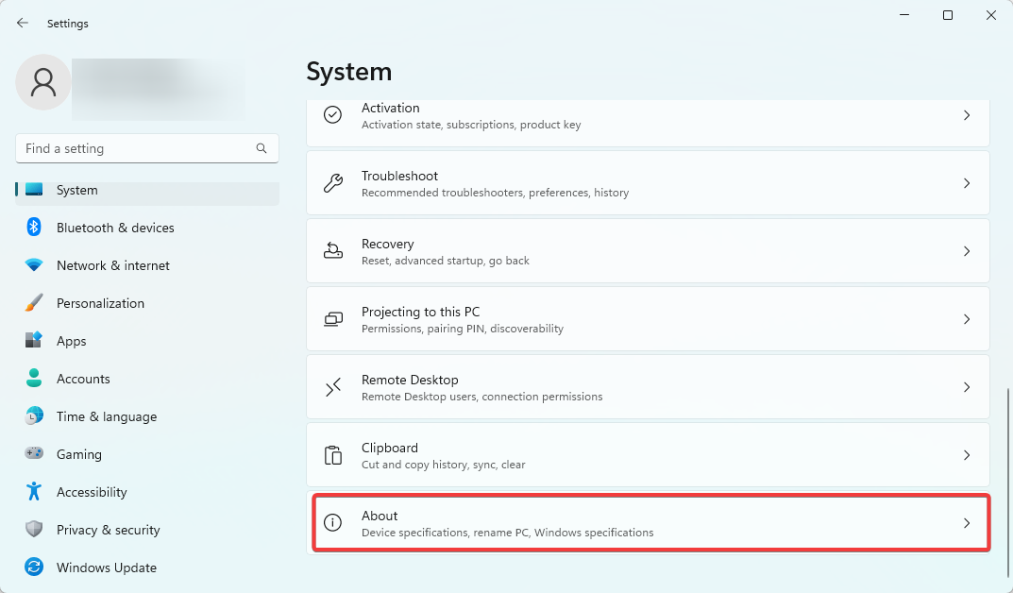
Task: Open the Remote Desktop settings row
Action: tap(648, 387)
